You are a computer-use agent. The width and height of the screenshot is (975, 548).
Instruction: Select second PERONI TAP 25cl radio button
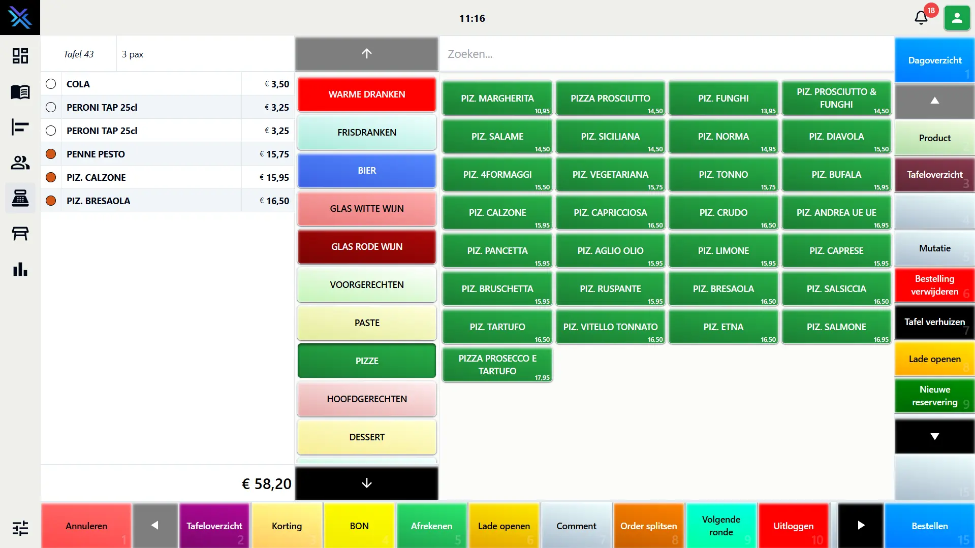click(51, 131)
